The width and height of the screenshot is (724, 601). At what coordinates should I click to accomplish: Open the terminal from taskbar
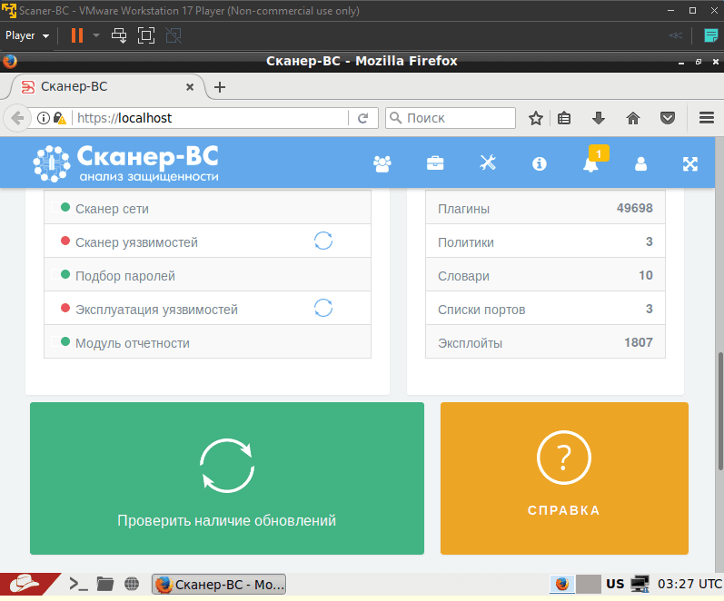(79, 584)
